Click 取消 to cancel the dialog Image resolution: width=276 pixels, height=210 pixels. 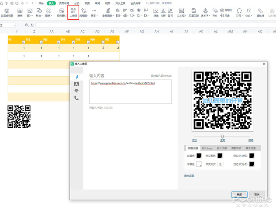point(257,195)
